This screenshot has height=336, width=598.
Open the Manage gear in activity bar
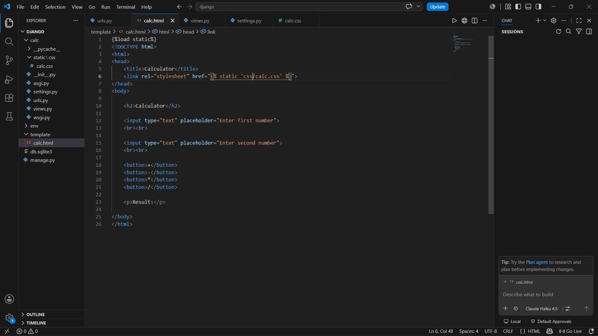(x=9, y=318)
